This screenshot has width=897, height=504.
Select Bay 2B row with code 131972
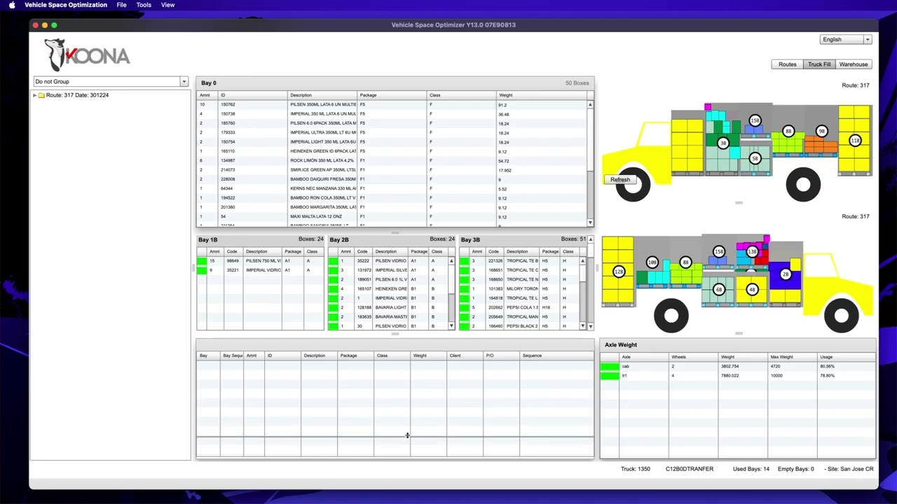tap(388, 270)
